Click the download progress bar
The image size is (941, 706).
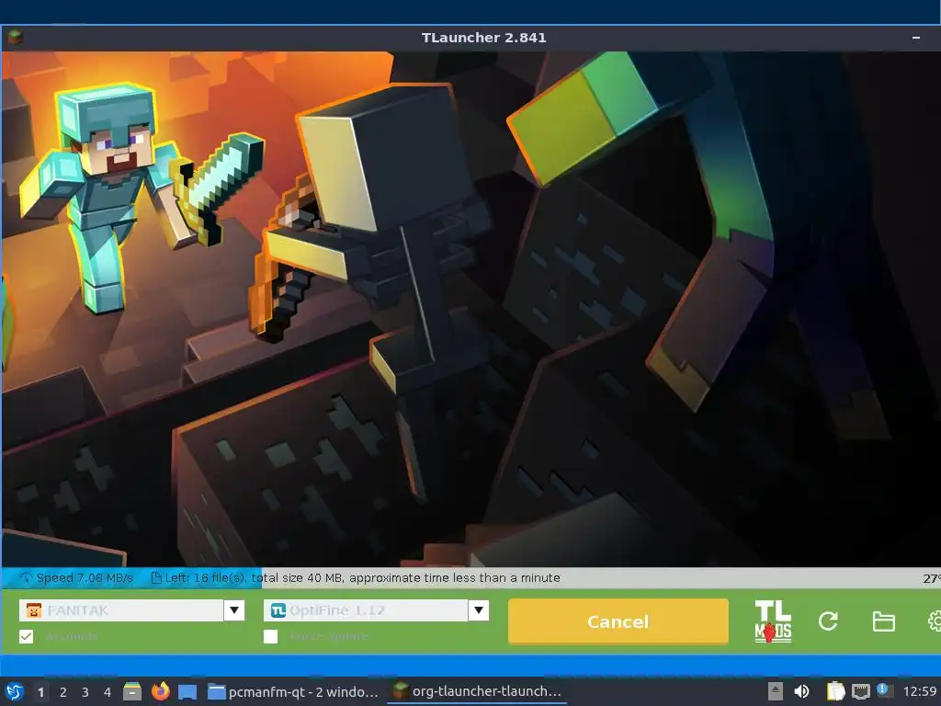[470, 578]
